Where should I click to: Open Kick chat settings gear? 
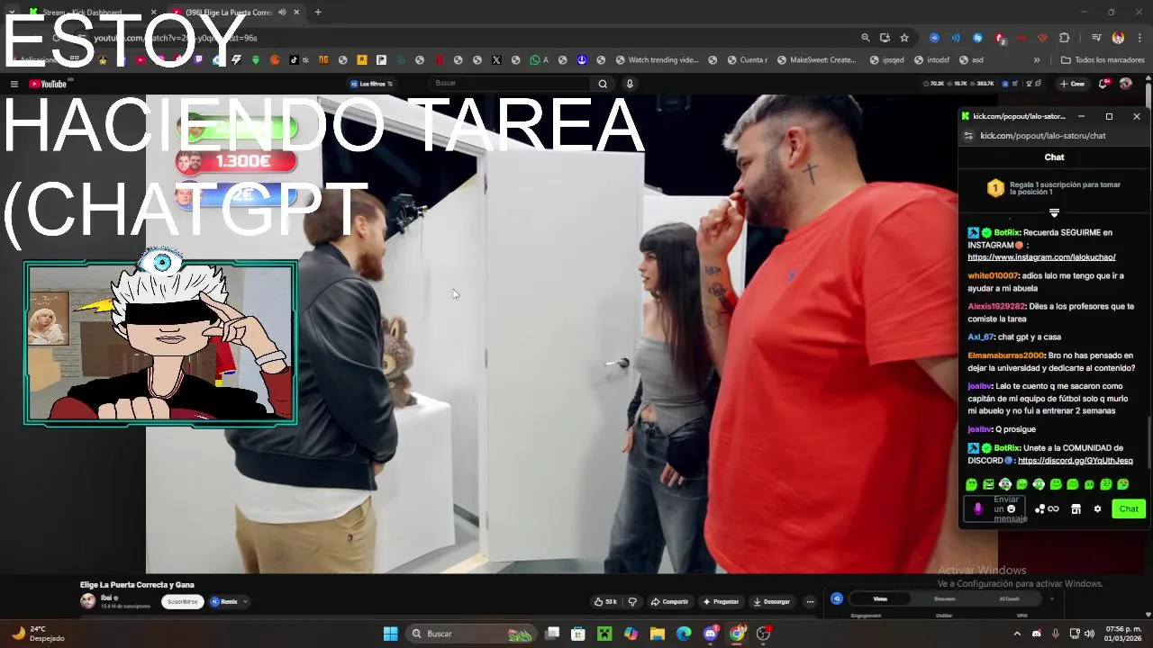click(x=1097, y=508)
